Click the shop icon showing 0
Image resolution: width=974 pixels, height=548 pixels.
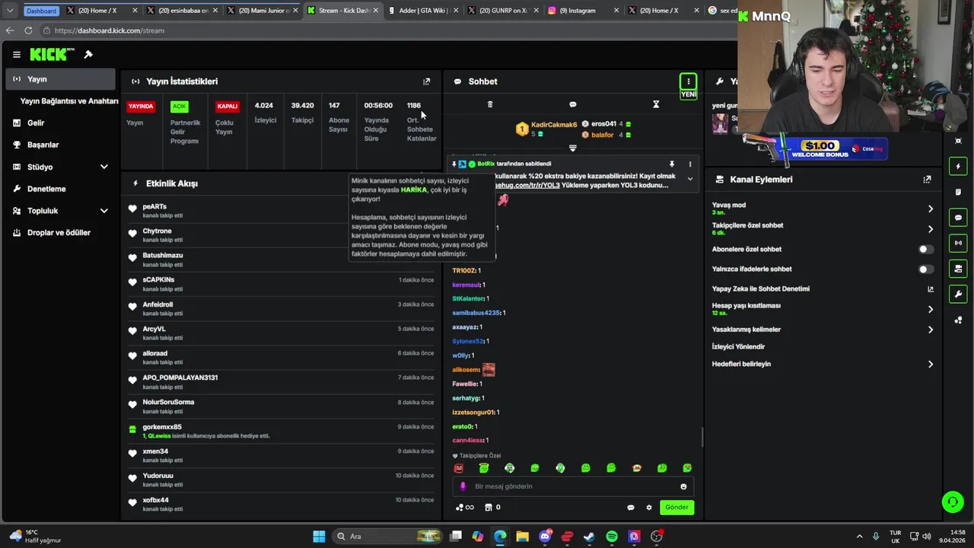point(492,508)
